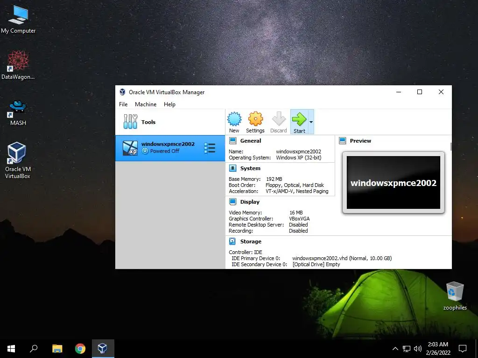This screenshot has width=478, height=358.
Task: Select the Oracle VM VirtualBox desktop shortcut
Action: point(17,160)
